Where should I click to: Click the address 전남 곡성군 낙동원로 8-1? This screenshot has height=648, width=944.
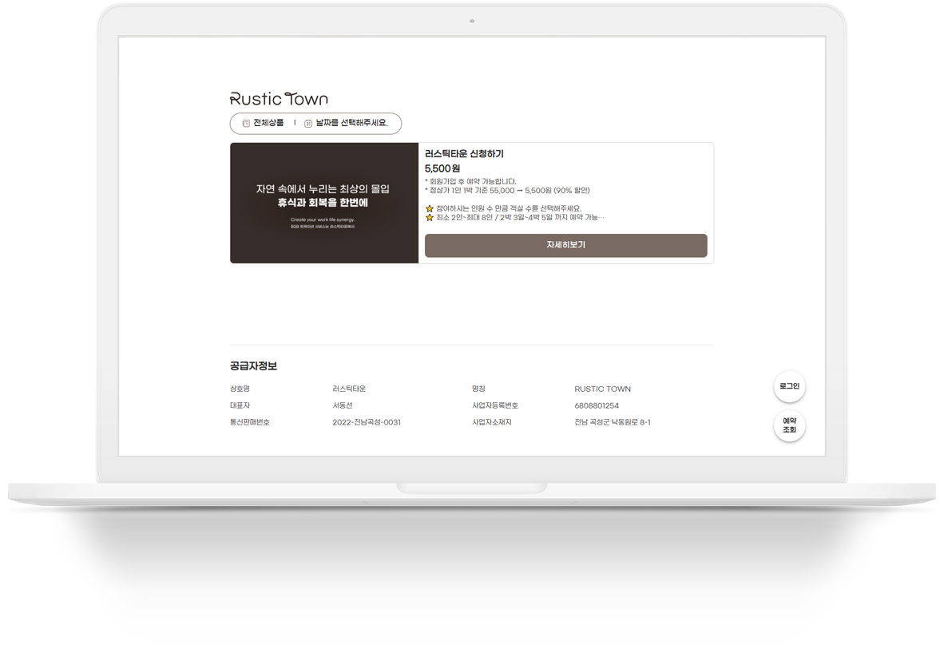point(613,422)
